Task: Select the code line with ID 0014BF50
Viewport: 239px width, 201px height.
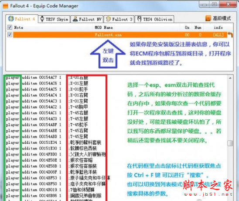Action: [56, 184]
